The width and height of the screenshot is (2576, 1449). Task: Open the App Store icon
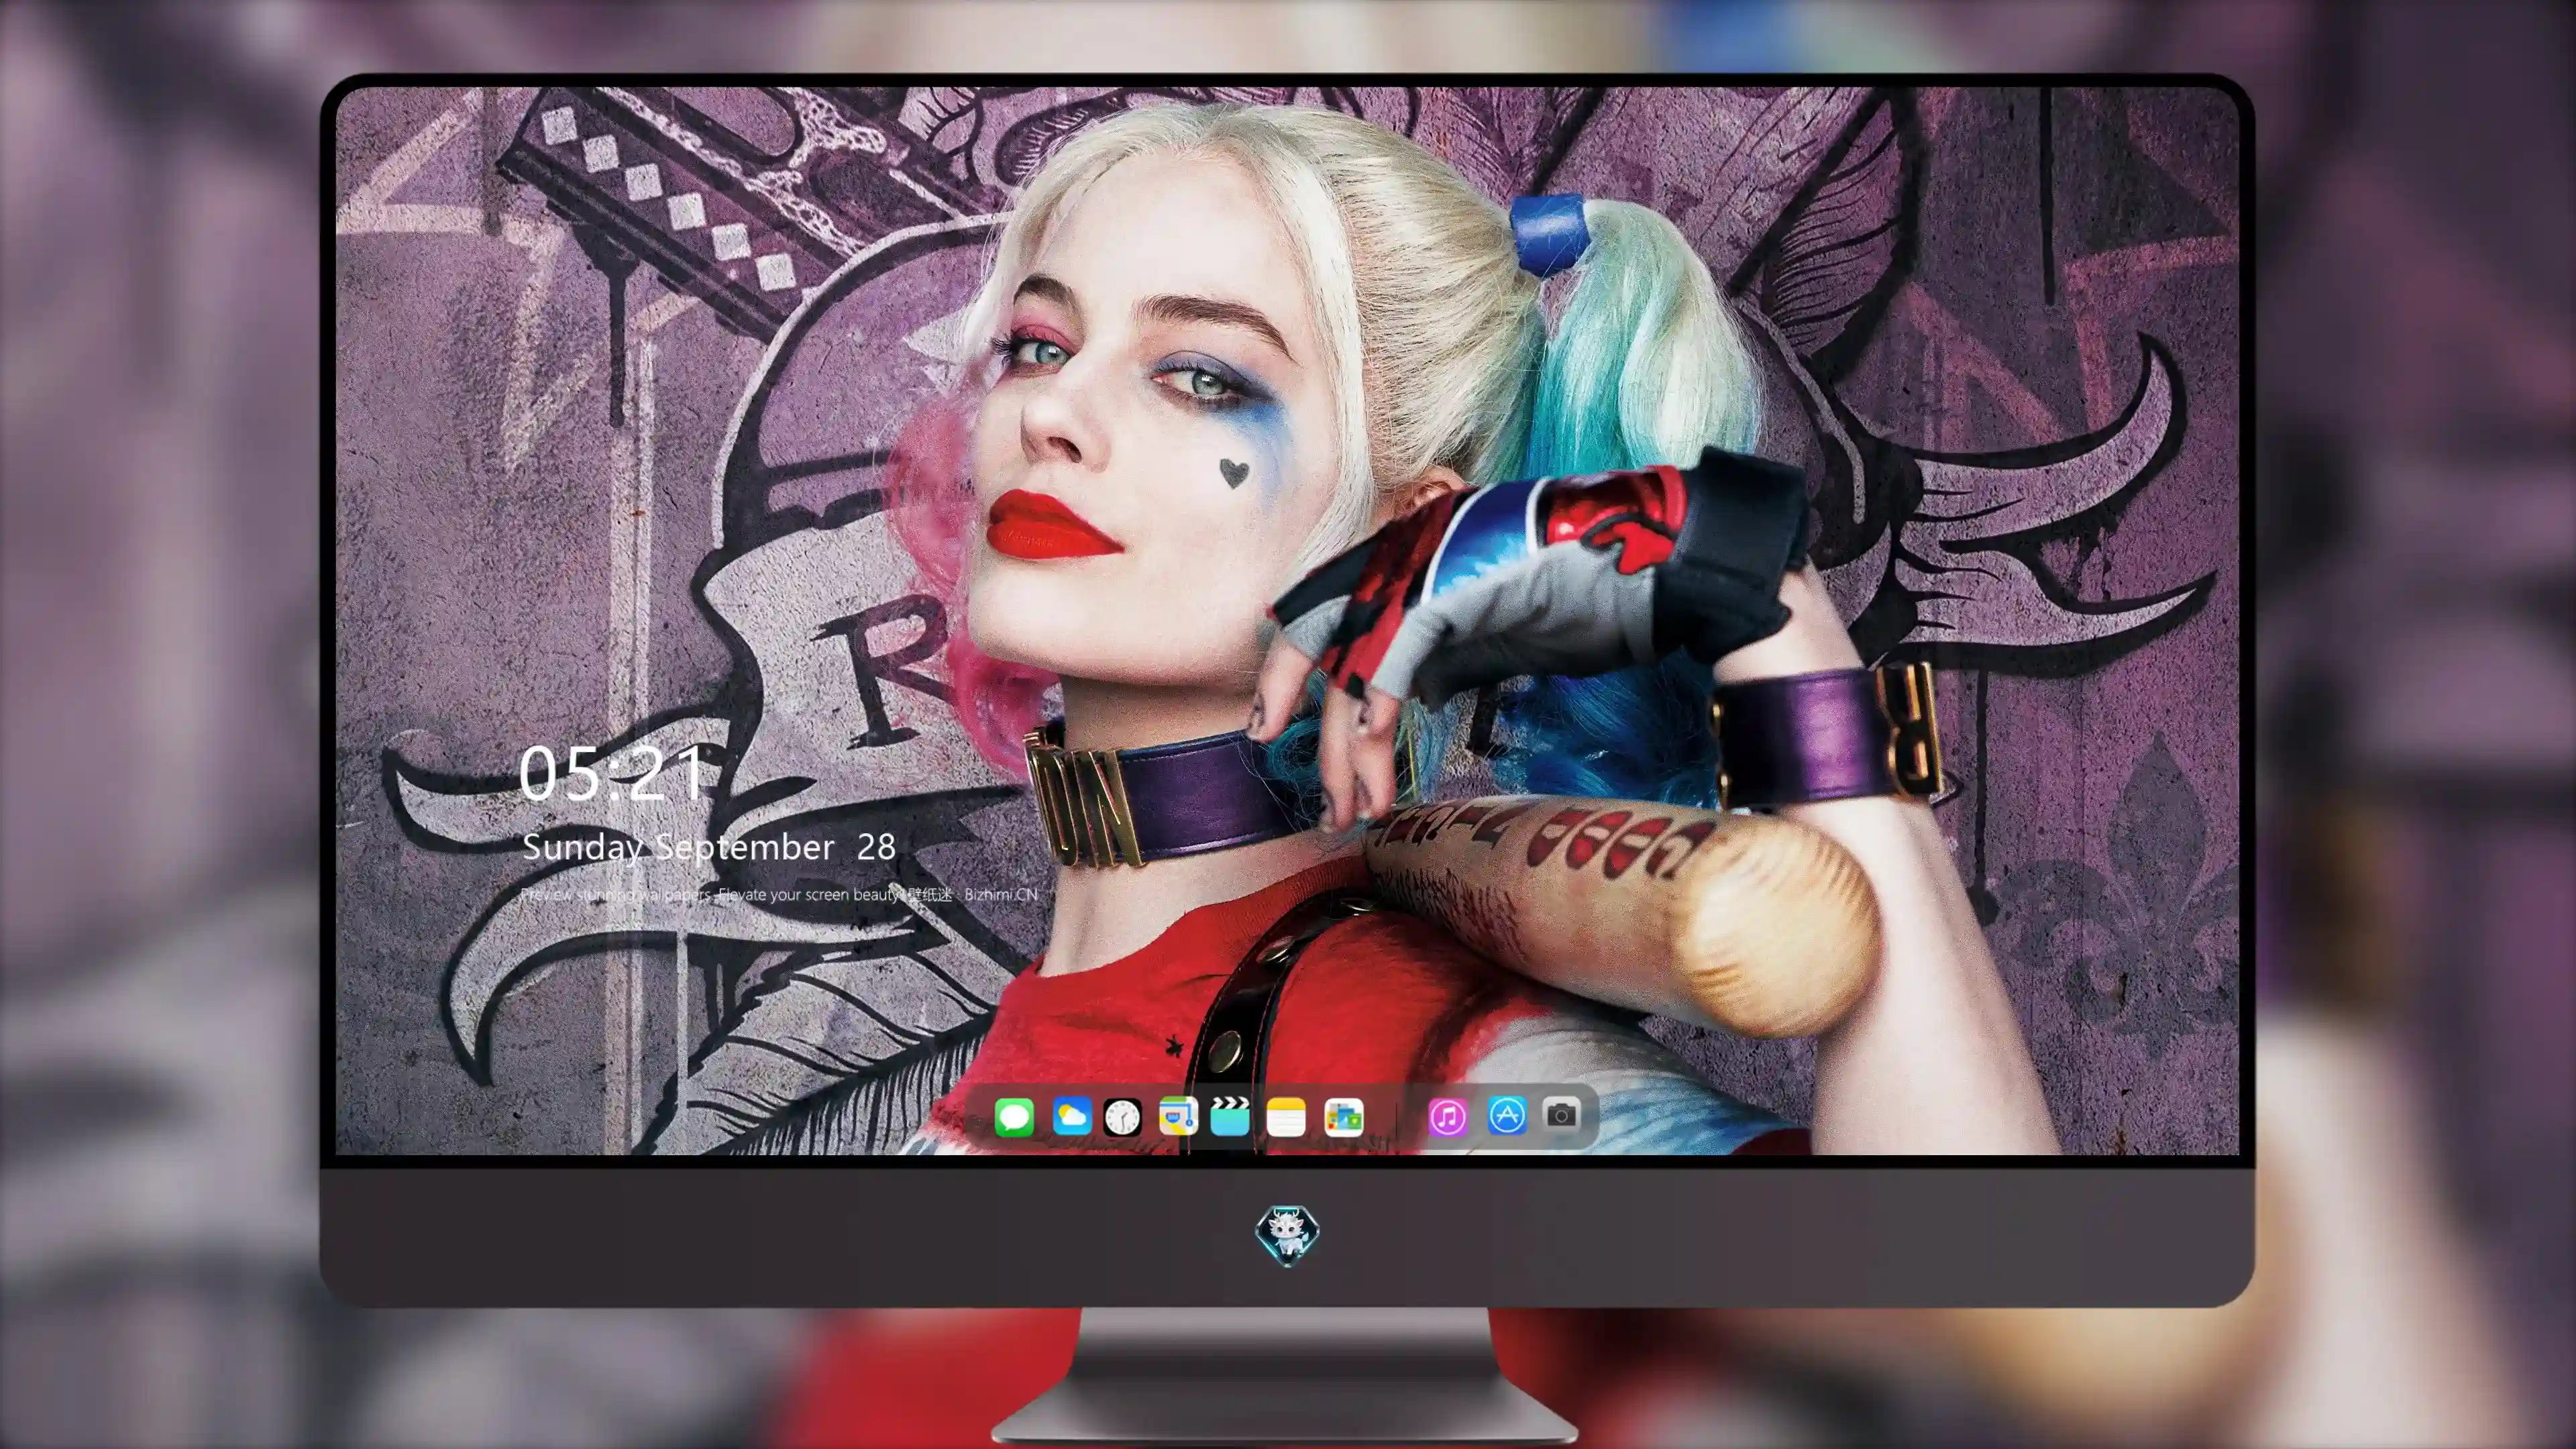coord(1507,1115)
